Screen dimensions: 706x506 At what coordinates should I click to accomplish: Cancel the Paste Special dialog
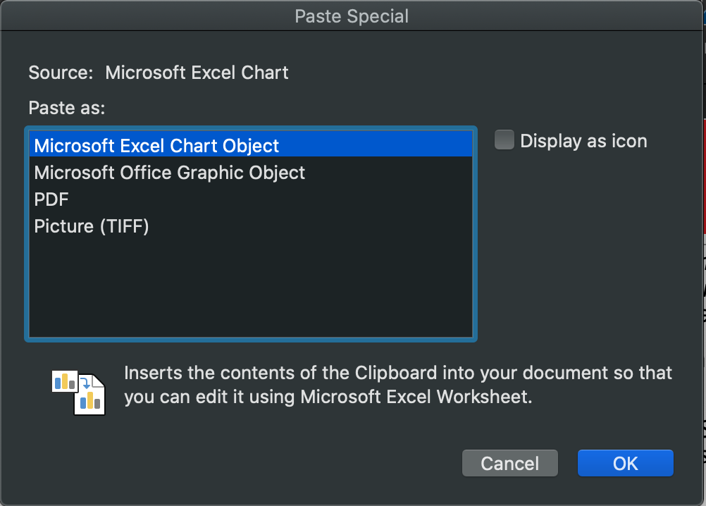[x=509, y=463]
